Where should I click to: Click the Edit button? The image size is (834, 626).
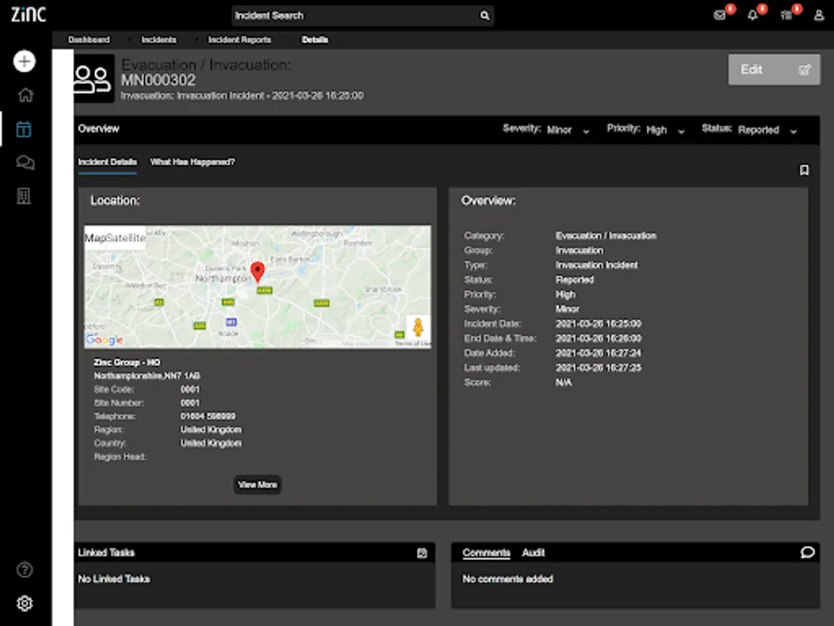tap(774, 70)
